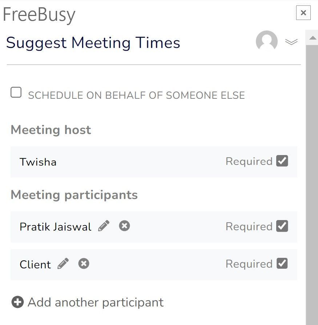Expand the double-chevron account menu
The width and height of the screenshot is (318, 325).
click(x=291, y=42)
